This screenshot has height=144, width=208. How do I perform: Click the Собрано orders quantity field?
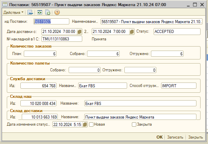(x=103, y=54)
